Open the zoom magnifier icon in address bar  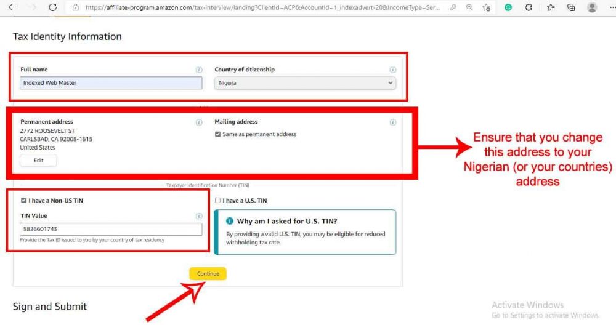(x=469, y=7)
